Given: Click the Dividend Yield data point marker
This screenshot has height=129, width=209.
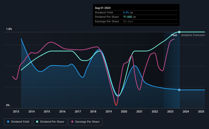Looking at the screenshot, I should click(179, 90).
